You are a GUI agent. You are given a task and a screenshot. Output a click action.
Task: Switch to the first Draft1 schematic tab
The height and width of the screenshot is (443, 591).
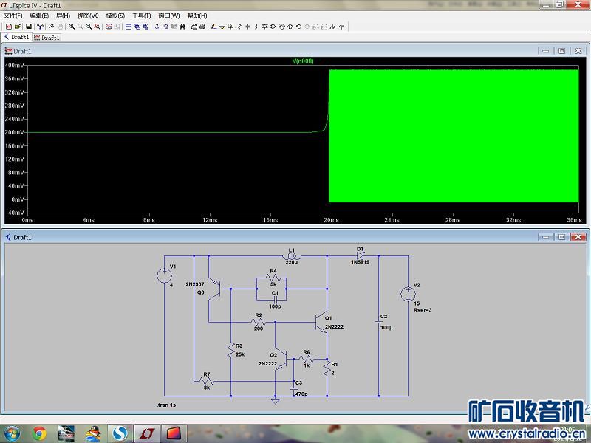coord(16,37)
